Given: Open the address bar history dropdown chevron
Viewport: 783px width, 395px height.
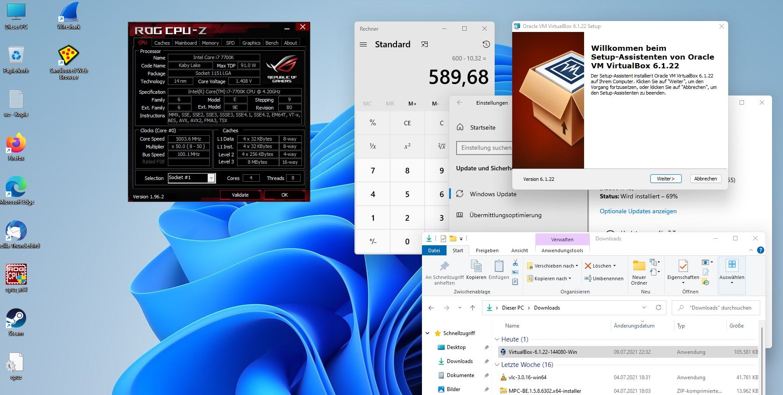Looking at the screenshot, I should point(644,307).
